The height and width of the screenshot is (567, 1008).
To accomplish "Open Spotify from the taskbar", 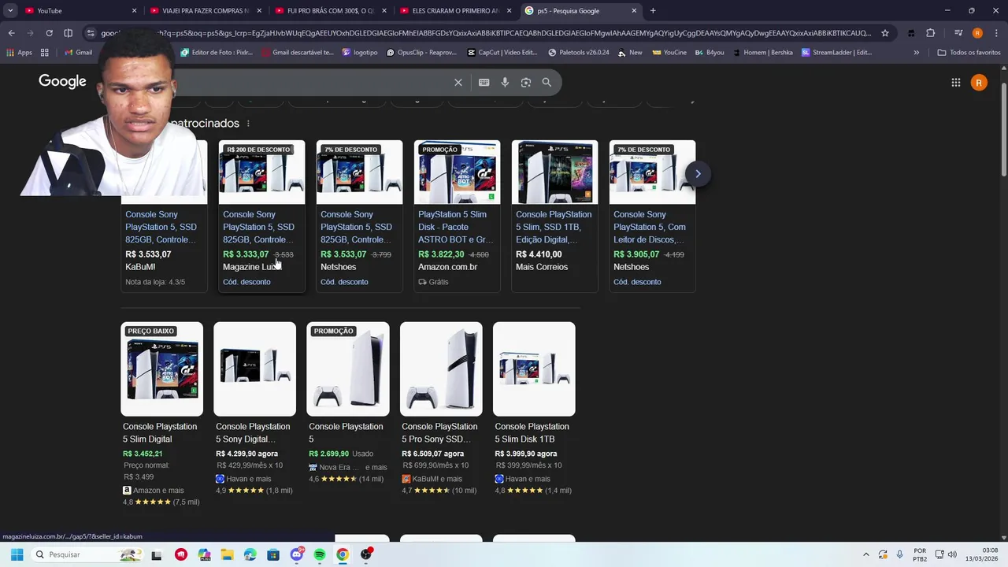I will coord(320,554).
